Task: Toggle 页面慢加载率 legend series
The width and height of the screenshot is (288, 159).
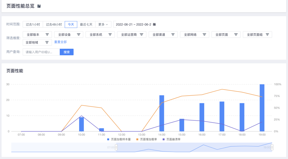Action: click(147, 139)
